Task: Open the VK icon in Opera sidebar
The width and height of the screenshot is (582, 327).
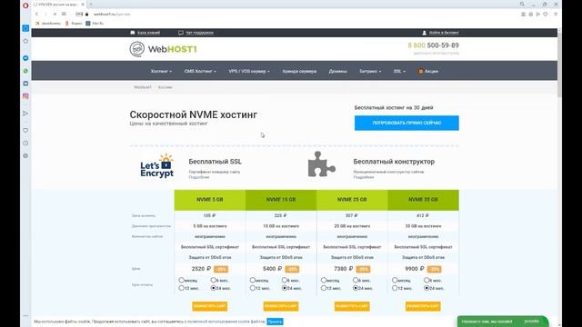Action: click(x=25, y=84)
